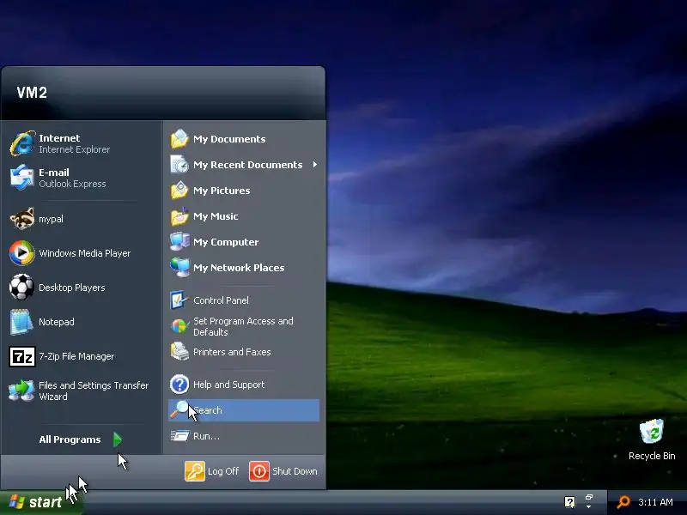Click the VM2 user name header
The image size is (687, 515).
point(32,93)
